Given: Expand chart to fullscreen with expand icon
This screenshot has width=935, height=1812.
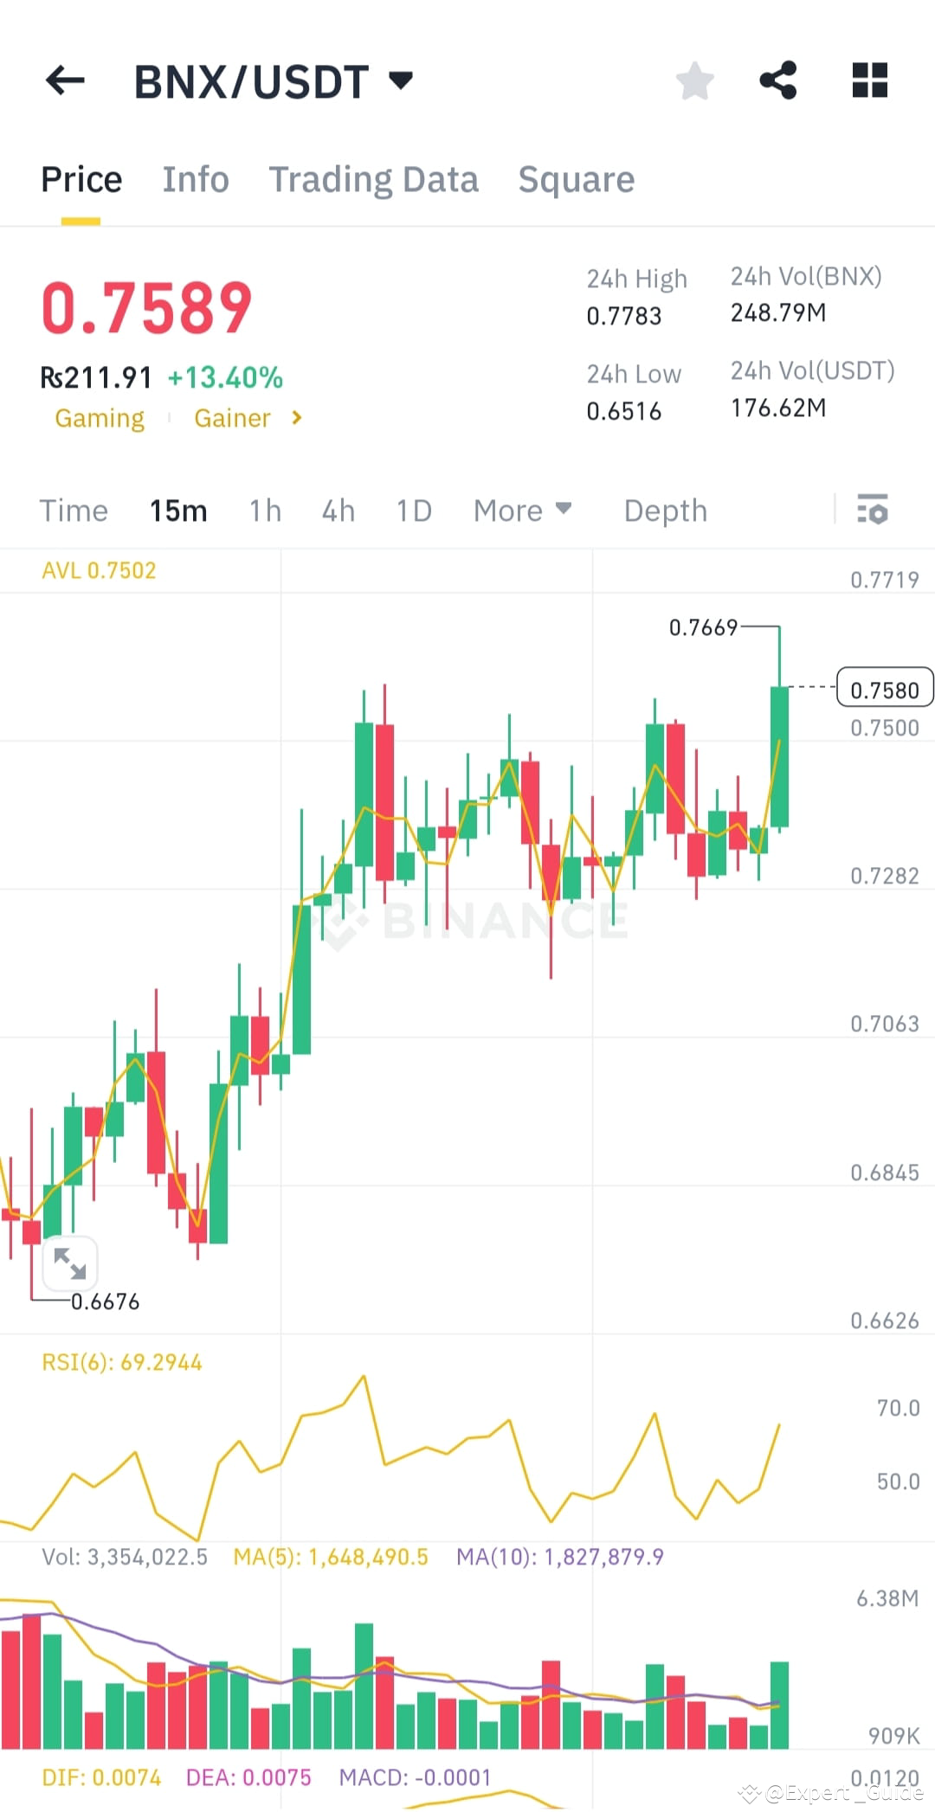Looking at the screenshot, I should coord(70,1264).
